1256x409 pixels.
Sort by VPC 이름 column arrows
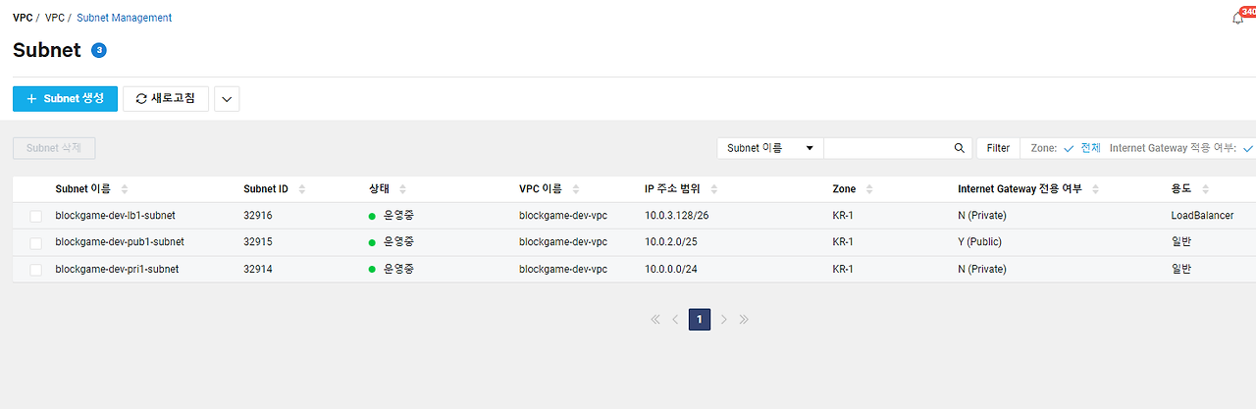[x=575, y=189]
